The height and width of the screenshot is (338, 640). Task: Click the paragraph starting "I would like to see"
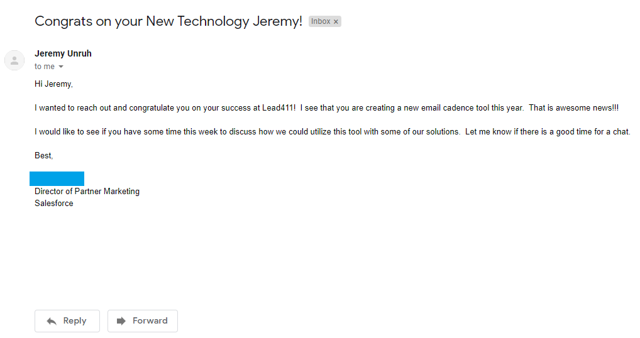(x=332, y=132)
